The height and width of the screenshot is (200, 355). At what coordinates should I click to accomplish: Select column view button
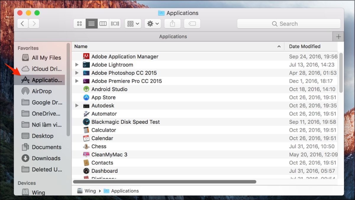point(103,24)
